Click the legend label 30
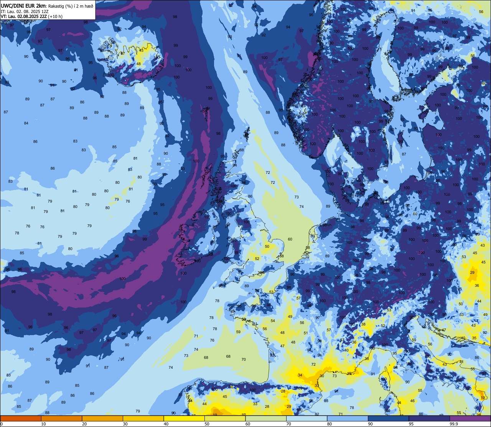 point(125,424)
